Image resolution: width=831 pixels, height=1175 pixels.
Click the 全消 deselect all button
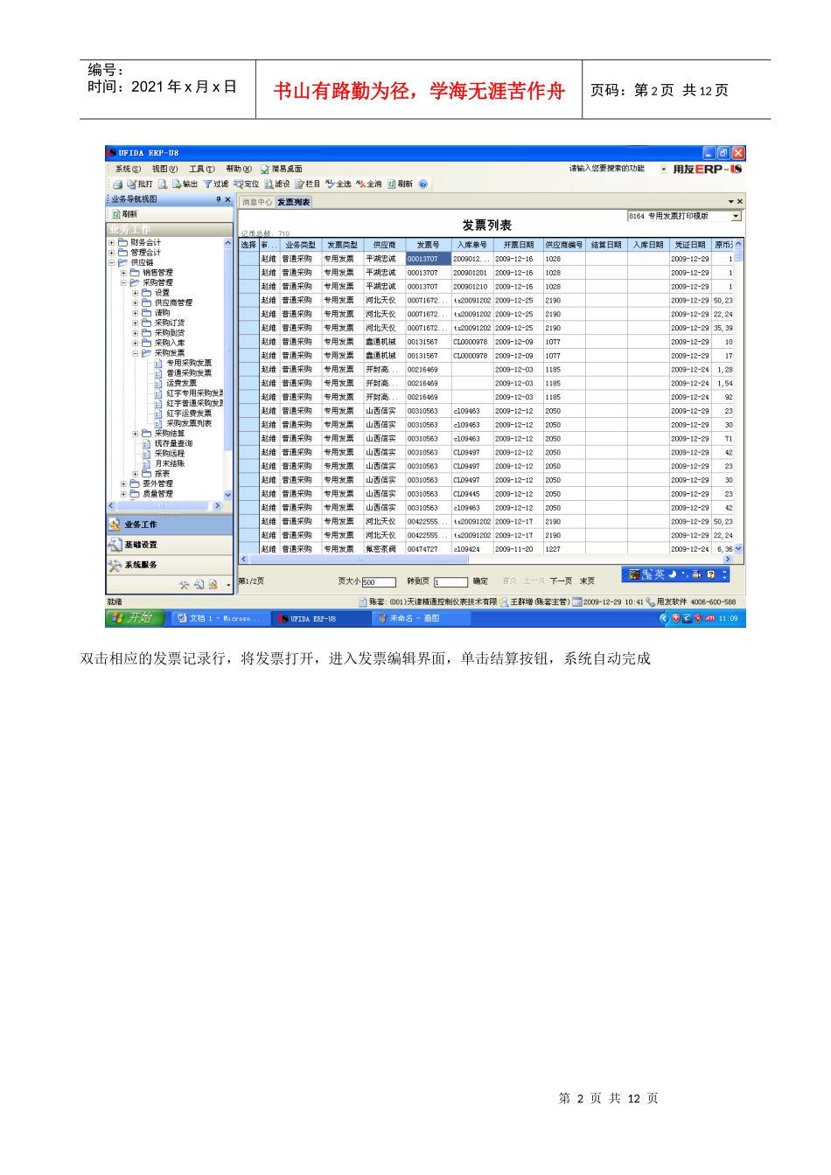(369, 184)
